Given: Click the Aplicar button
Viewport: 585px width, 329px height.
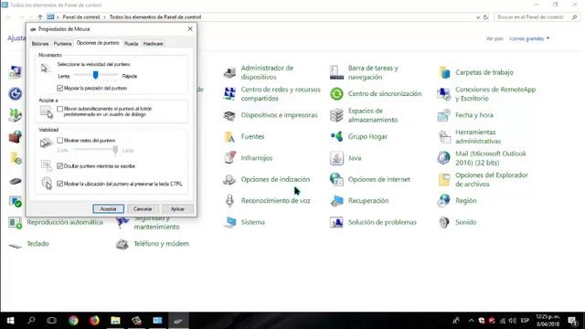Looking at the screenshot, I should click(x=177, y=209).
